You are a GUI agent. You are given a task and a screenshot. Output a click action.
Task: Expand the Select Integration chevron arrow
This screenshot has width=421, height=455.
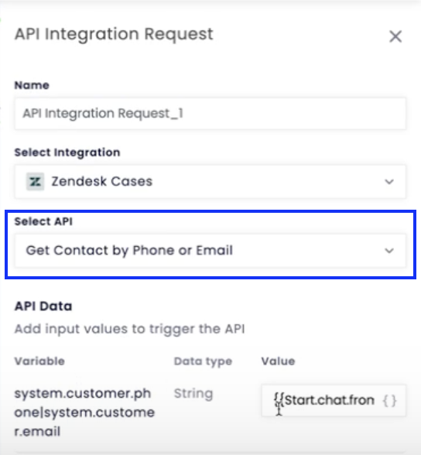click(x=389, y=182)
